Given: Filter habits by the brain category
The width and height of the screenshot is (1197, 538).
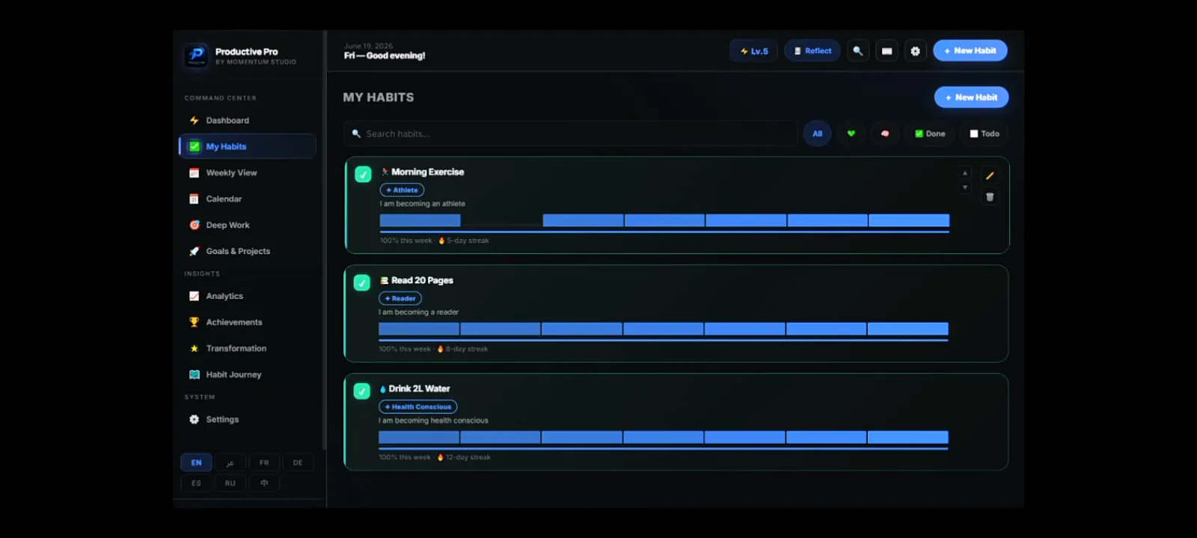Looking at the screenshot, I should 885,134.
